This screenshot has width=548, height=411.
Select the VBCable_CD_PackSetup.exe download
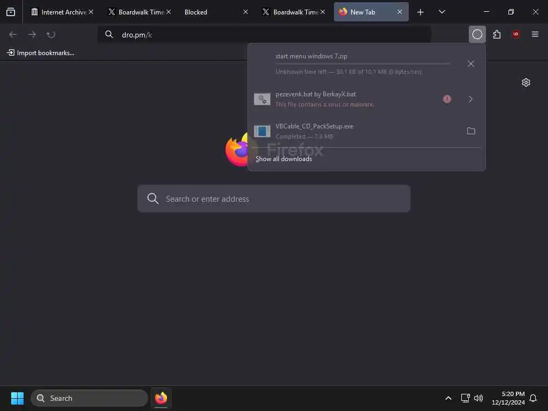coord(366,131)
